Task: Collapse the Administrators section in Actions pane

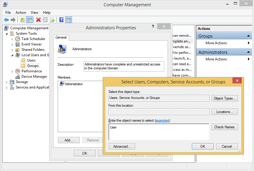Action: point(248,52)
